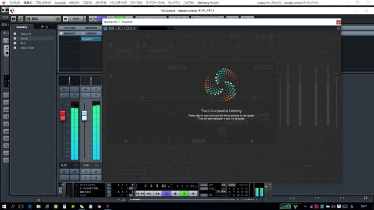Image resolution: width=374 pixels, height=210 pixels.
Task: Click the transport position 2. 3. 3. 63
Action: click(x=155, y=186)
